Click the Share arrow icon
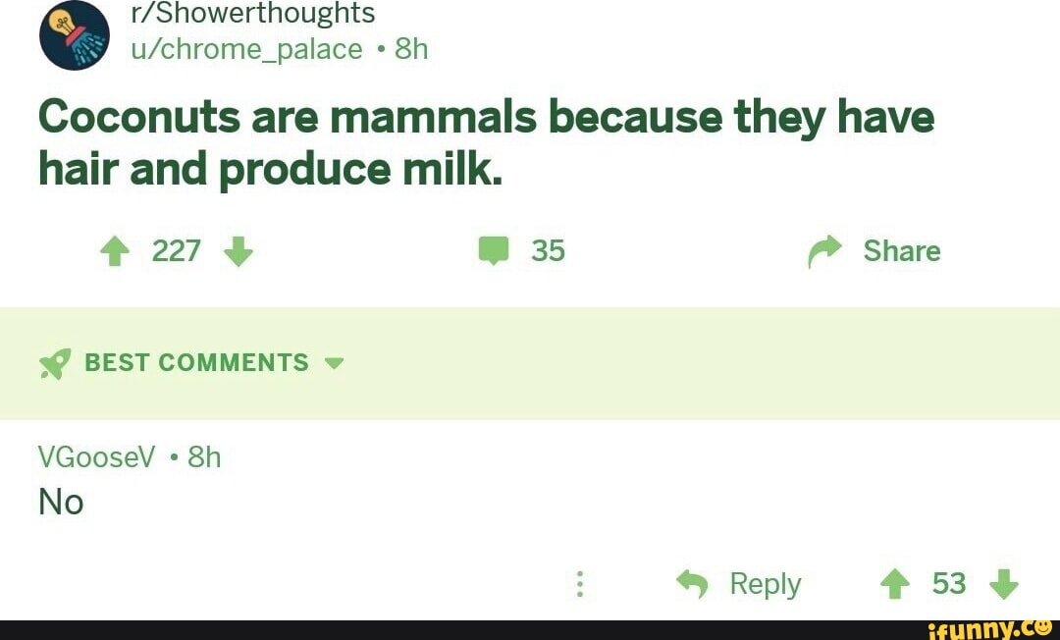This screenshot has height=640, width=1060. tap(824, 252)
